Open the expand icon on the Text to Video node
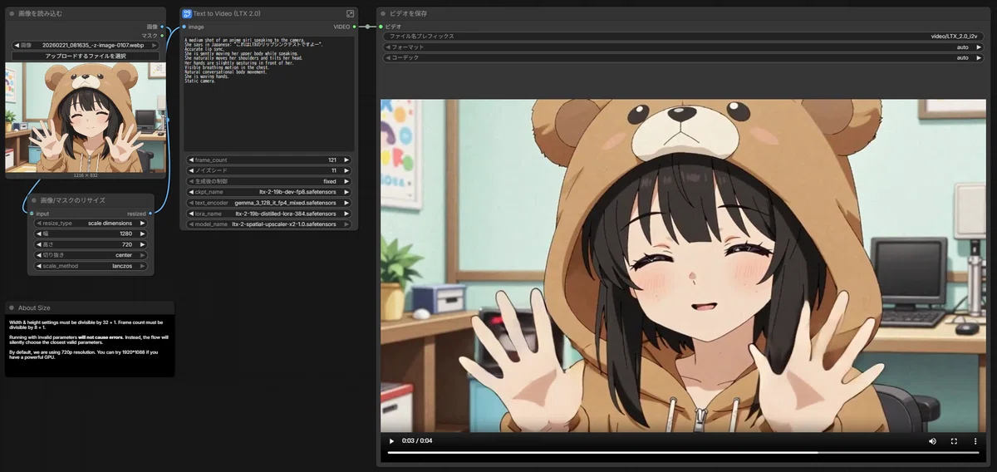This screenshot has width=997, height=472. click(350, 13)
